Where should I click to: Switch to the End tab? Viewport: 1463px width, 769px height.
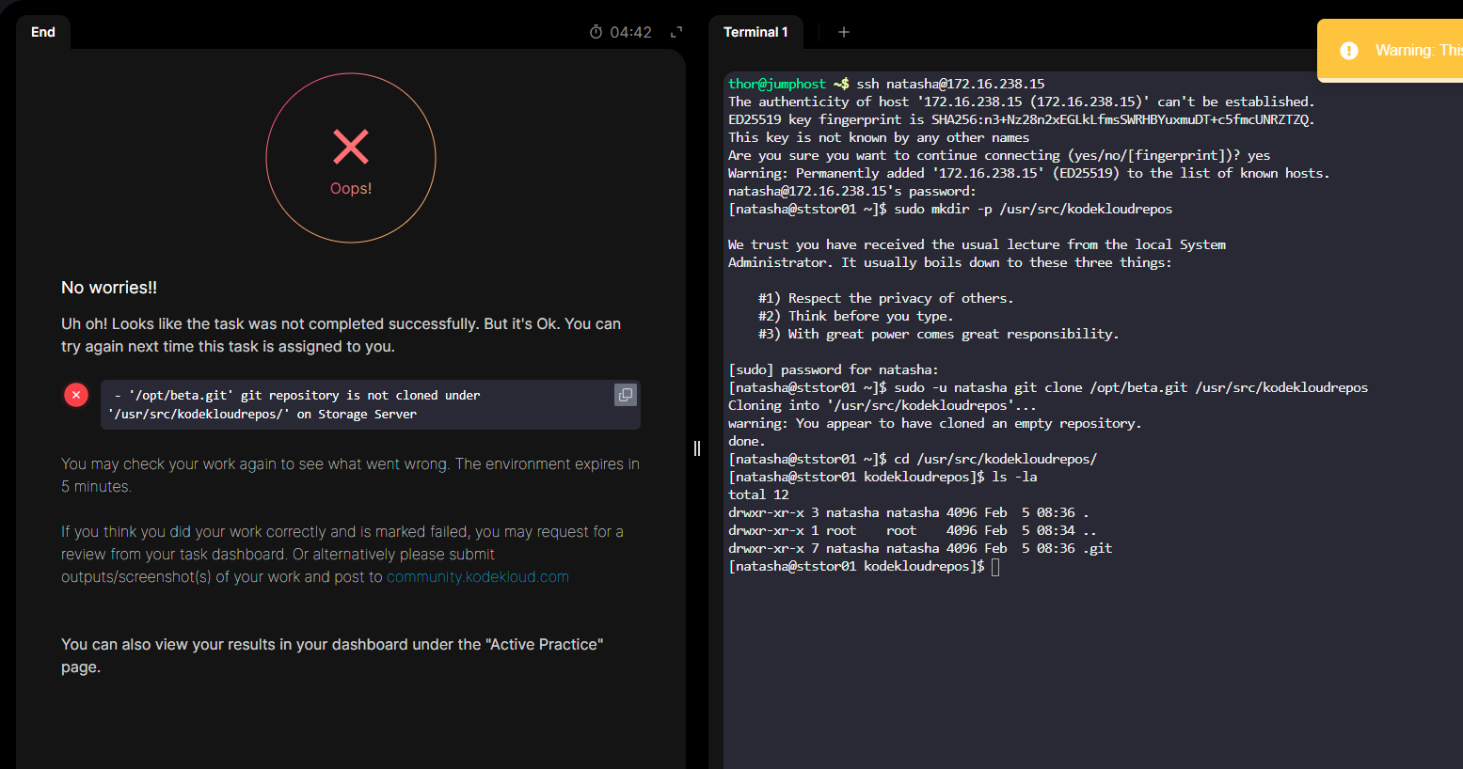tap(43, 32)
